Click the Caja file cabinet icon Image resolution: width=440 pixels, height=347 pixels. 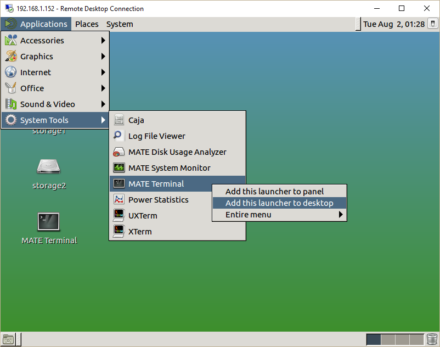[x=119, y=120]
